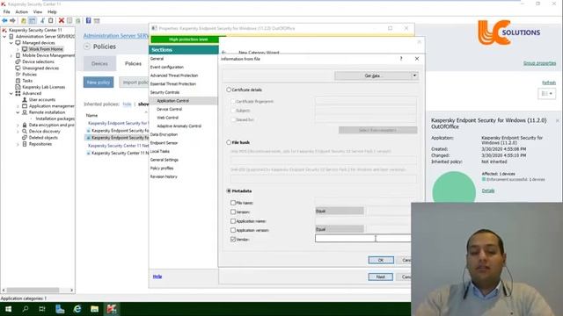Click the Unassigned devices icon
563x316 pixels.
coord(18,68)
